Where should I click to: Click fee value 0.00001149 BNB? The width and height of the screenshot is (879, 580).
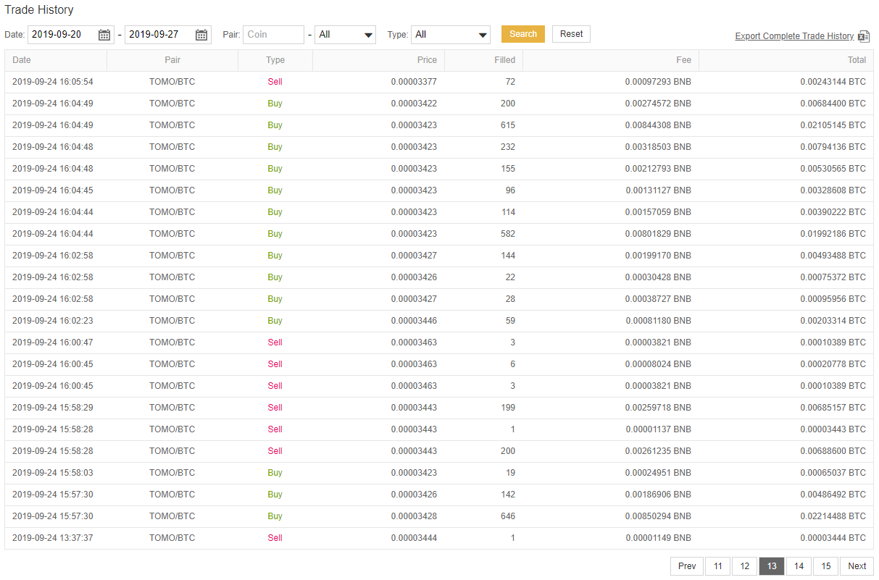(x=658, y=538)
